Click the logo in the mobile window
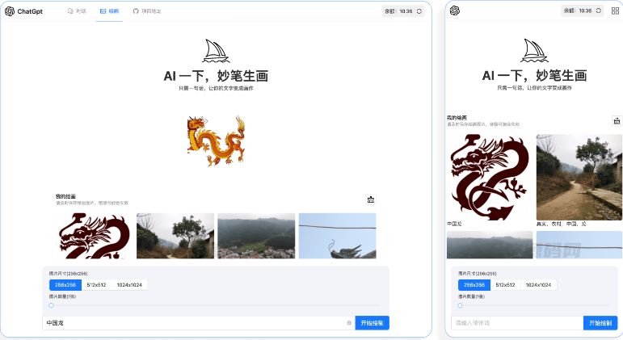 [455, 10]
